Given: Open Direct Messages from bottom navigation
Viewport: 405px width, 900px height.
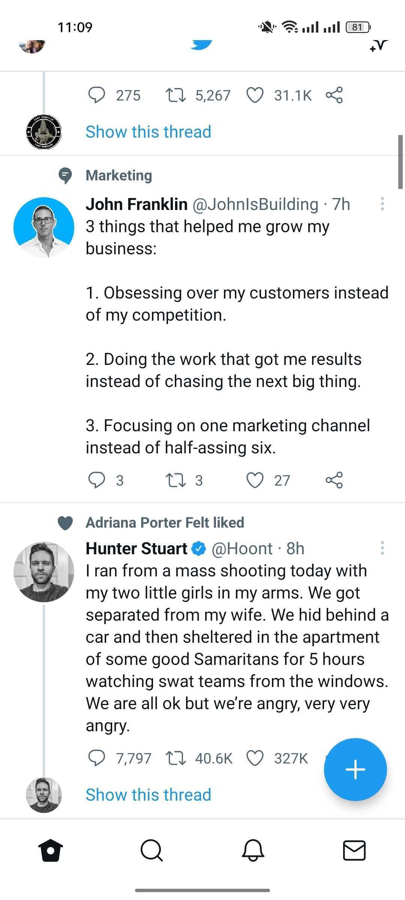Looking at the screenshot, I should [354, 851].
